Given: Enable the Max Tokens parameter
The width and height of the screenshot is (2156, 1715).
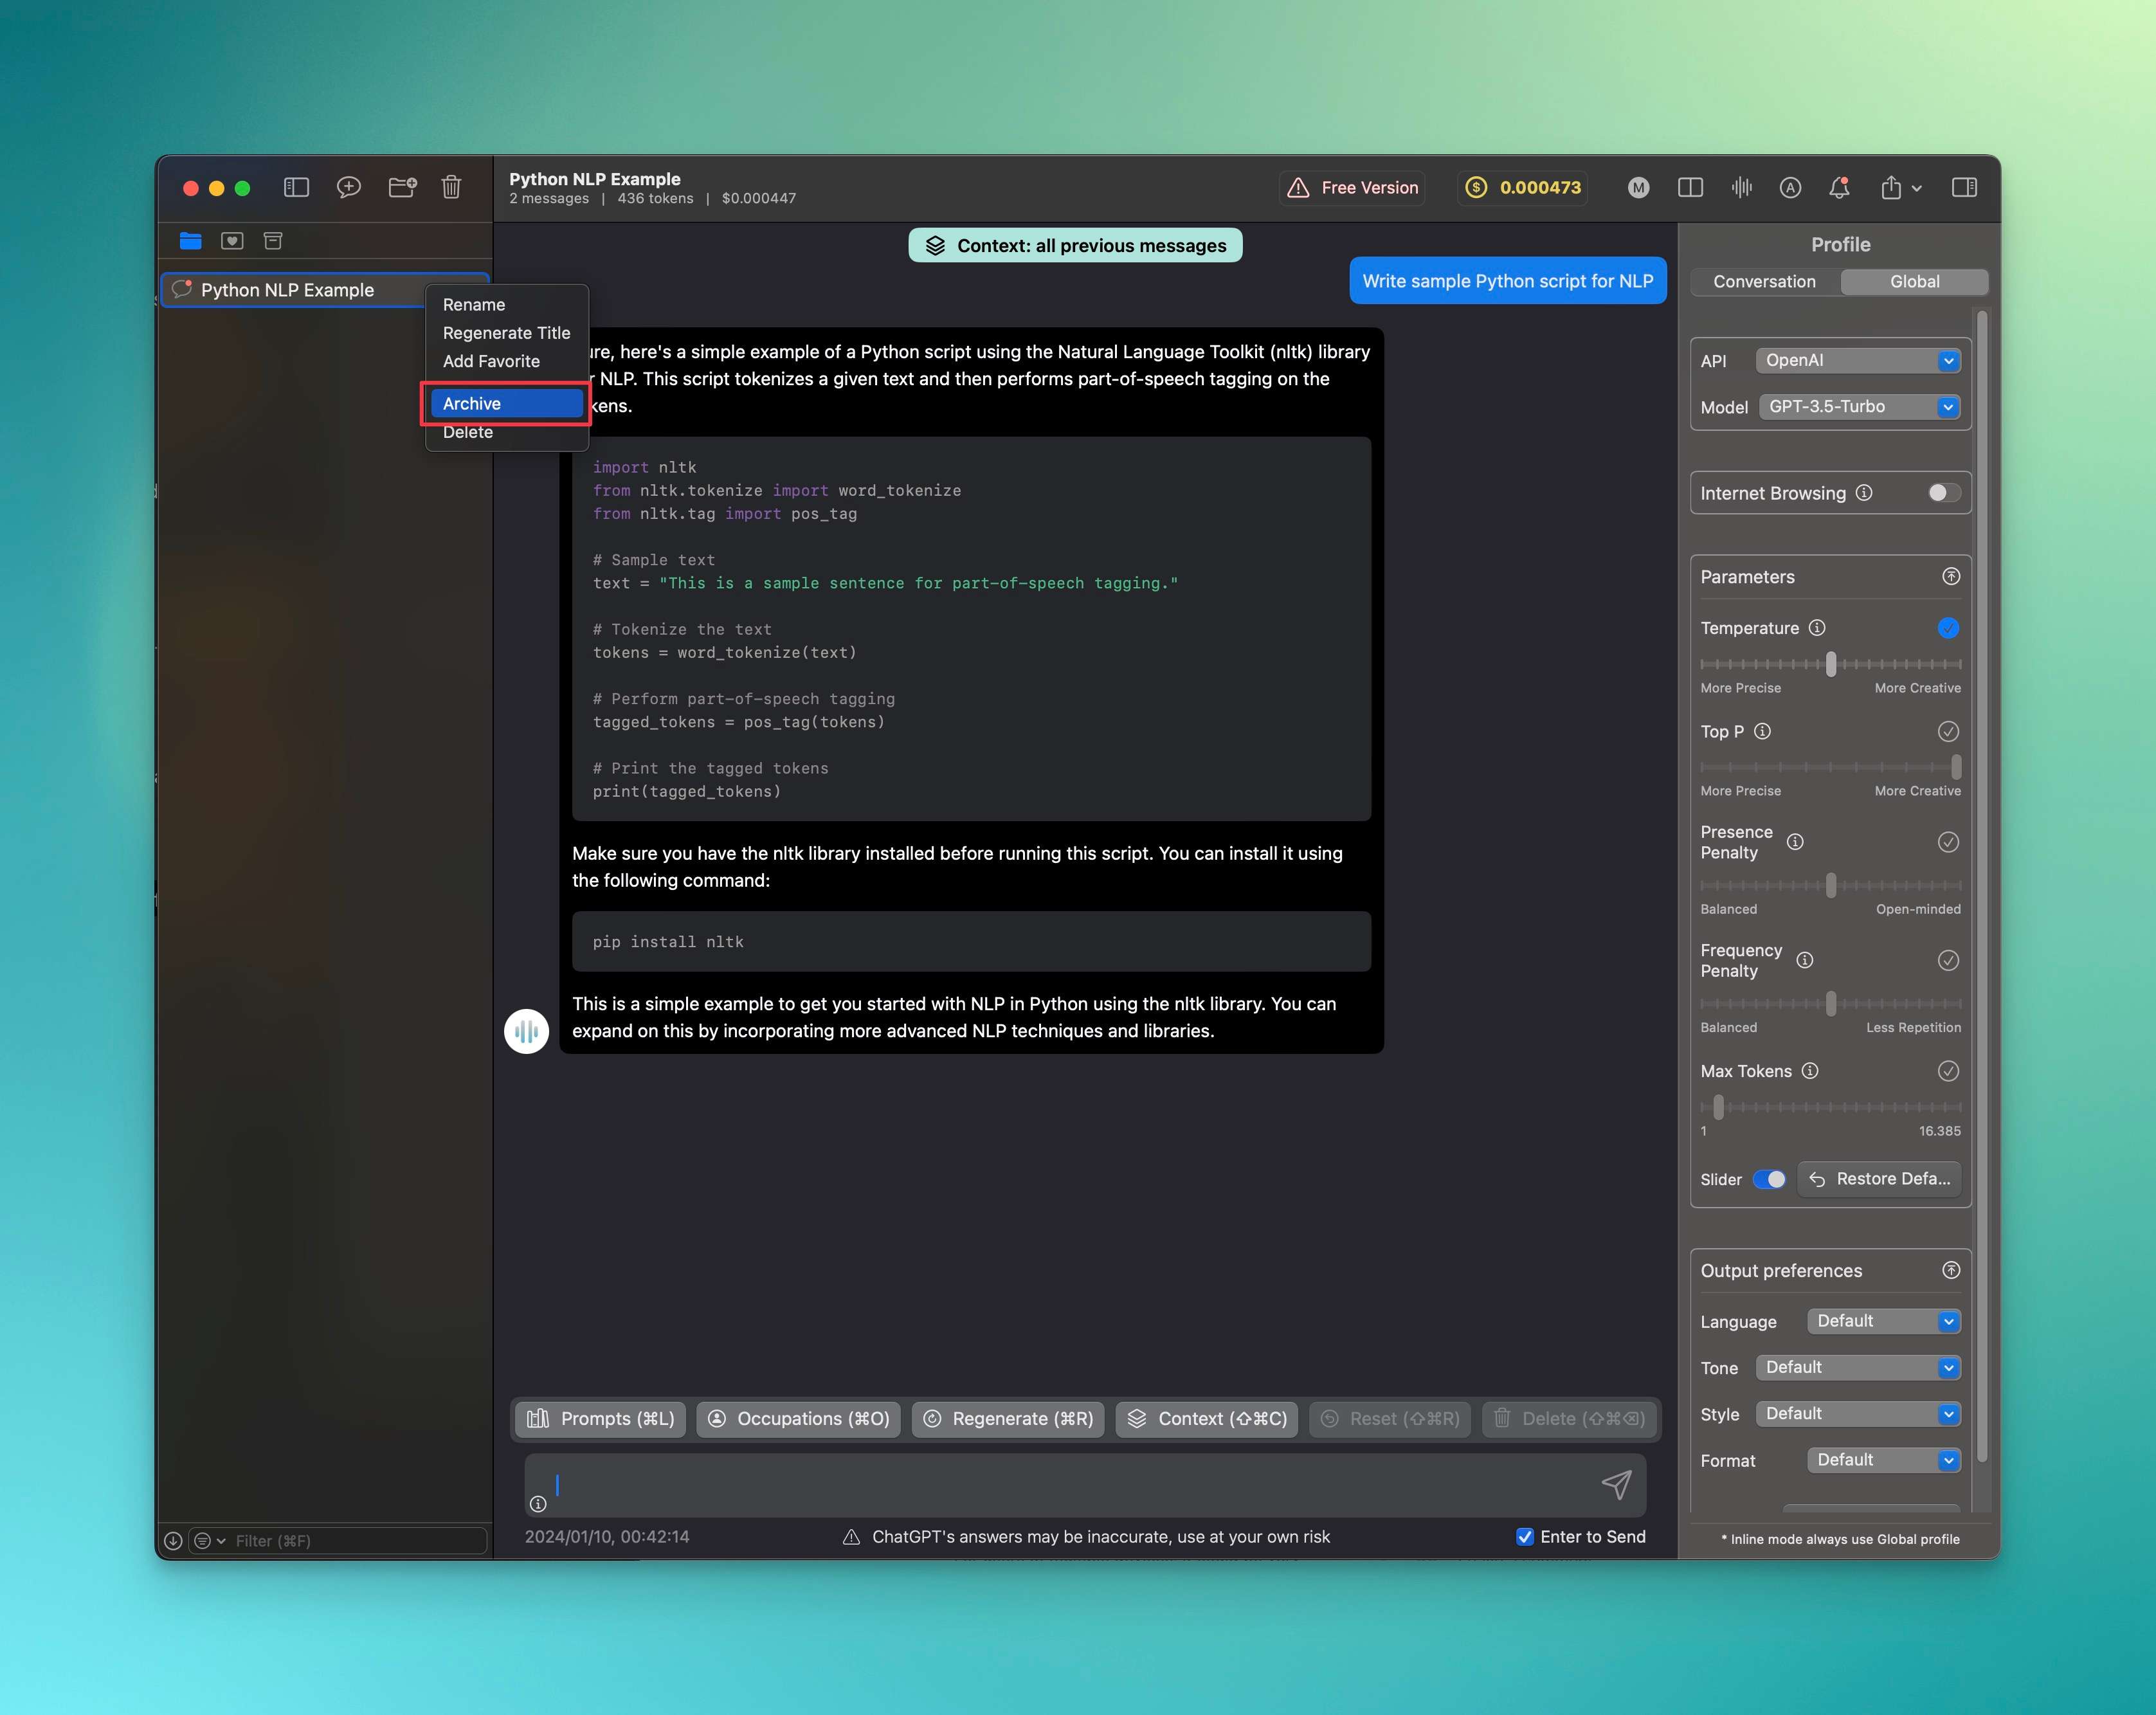Looking at the screenshot, I should pyautogui.click(x=1948, y=1071).
